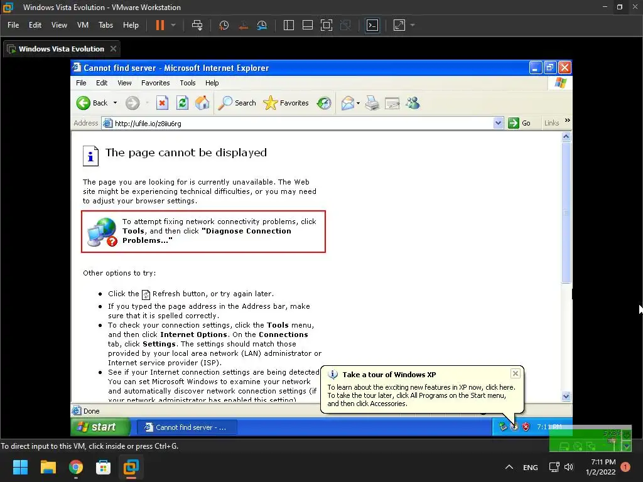This screenshot has height=482, width=643.
Task: Revert virtual machine to its last snapshot
Action: [x=243, y=25]
